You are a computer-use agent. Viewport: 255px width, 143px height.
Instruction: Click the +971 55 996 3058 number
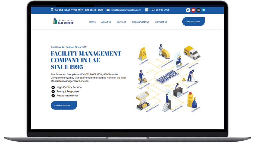[x=160, y=10]
